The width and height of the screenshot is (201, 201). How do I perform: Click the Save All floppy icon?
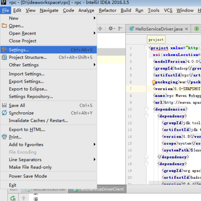[x=4, y=105]
